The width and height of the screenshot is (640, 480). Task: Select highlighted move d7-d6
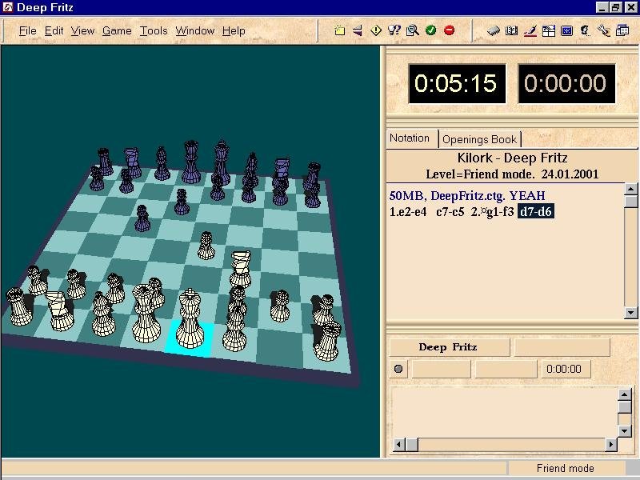[x=535, y=212]
